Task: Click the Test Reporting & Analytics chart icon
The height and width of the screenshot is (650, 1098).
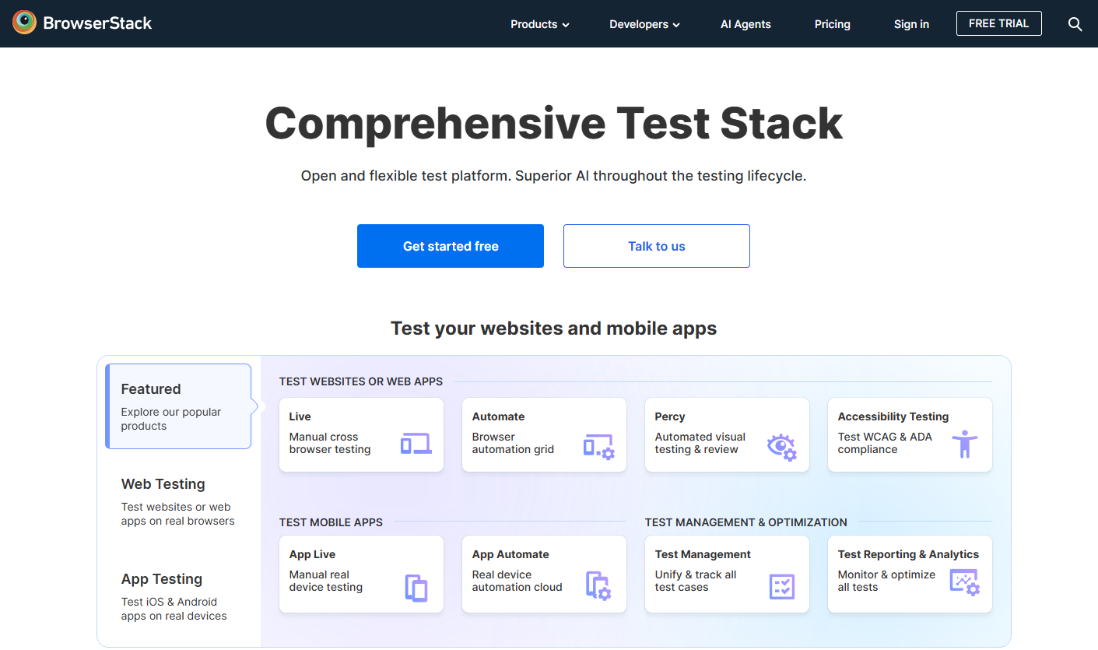Action: click(x=964, y=582)
